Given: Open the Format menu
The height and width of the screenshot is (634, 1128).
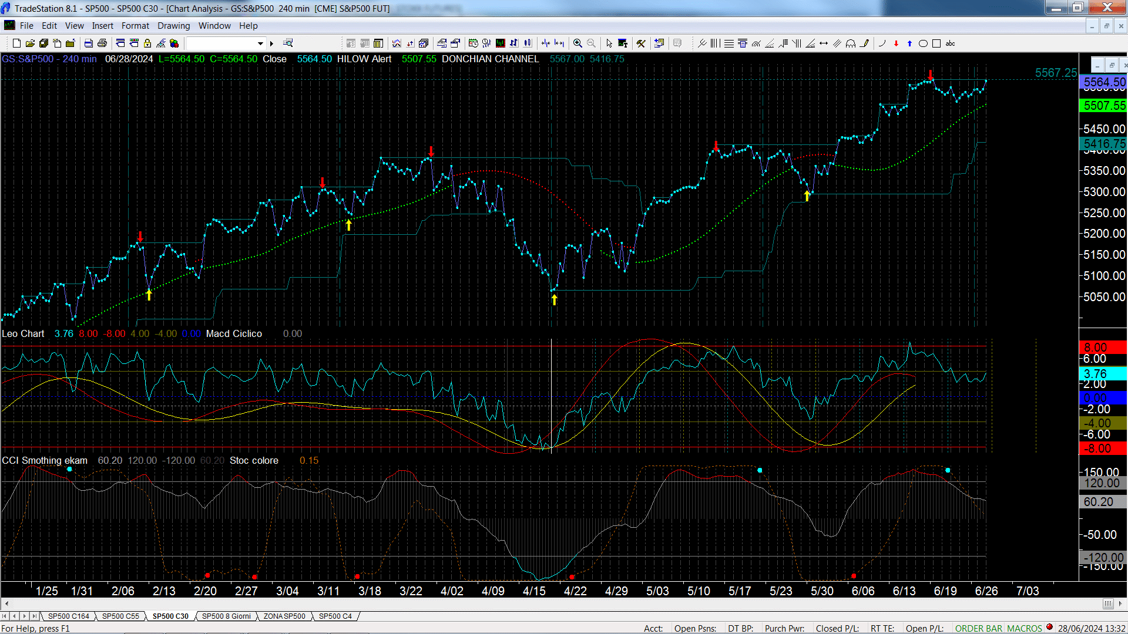Looking at the screenshot, I should pyautogui.click(x=135, y=26).
